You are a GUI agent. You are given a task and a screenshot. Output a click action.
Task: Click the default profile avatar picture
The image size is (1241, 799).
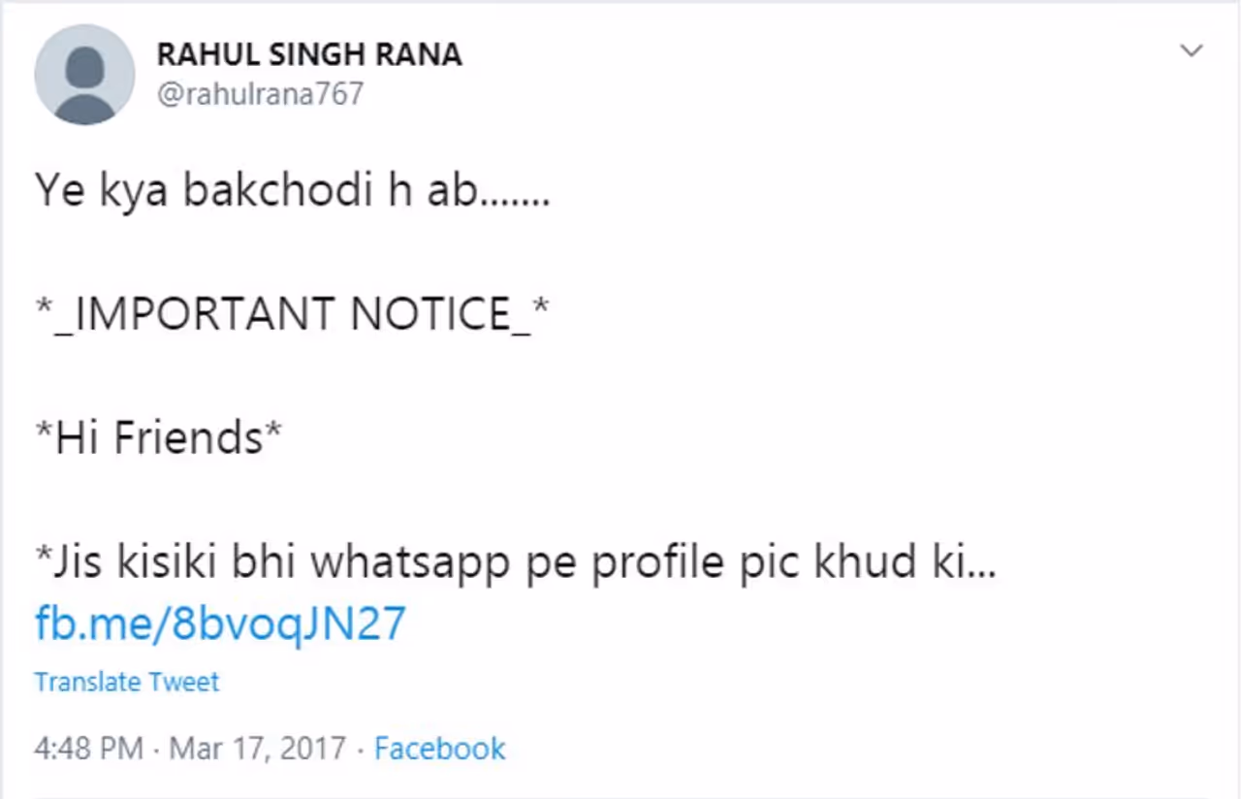[x=84, y=75]
